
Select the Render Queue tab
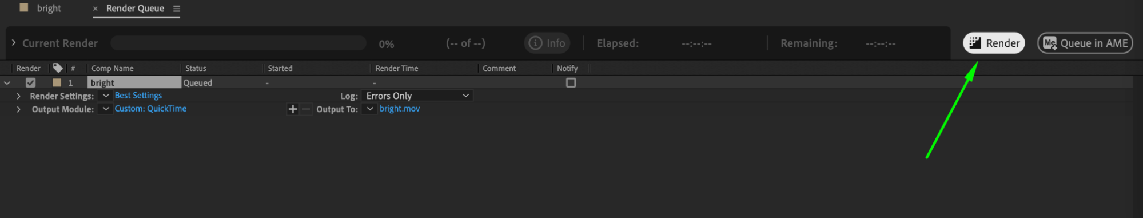(135, 9)
